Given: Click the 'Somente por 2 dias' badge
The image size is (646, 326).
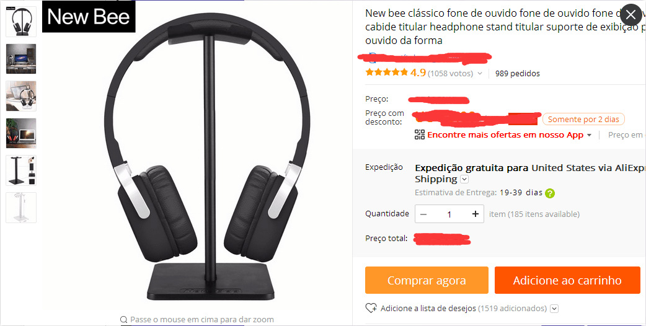Looking at the screenshot, I should (583, 120).
